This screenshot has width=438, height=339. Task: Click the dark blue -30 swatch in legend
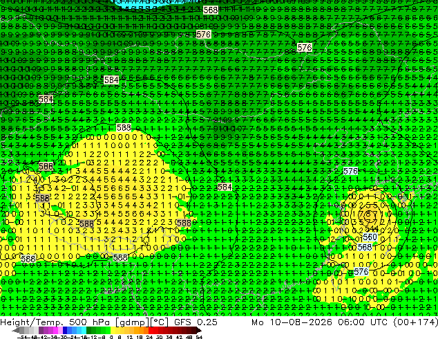point(65,330)
